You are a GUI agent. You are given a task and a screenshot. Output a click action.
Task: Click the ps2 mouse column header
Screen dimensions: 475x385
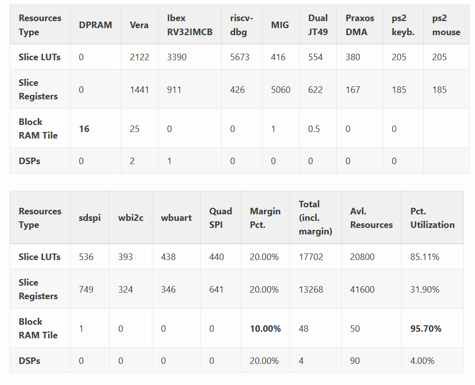[446, 25]
